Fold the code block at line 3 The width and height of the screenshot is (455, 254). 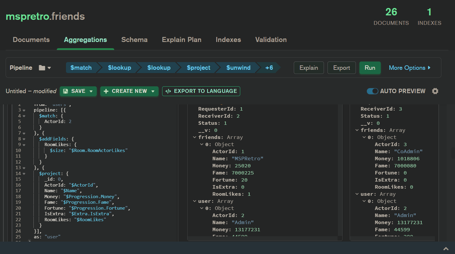[x=24, y=110]
